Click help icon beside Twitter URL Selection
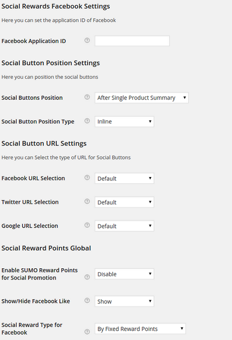This screenshot has height=340, width=232. [x=87, y=201]
